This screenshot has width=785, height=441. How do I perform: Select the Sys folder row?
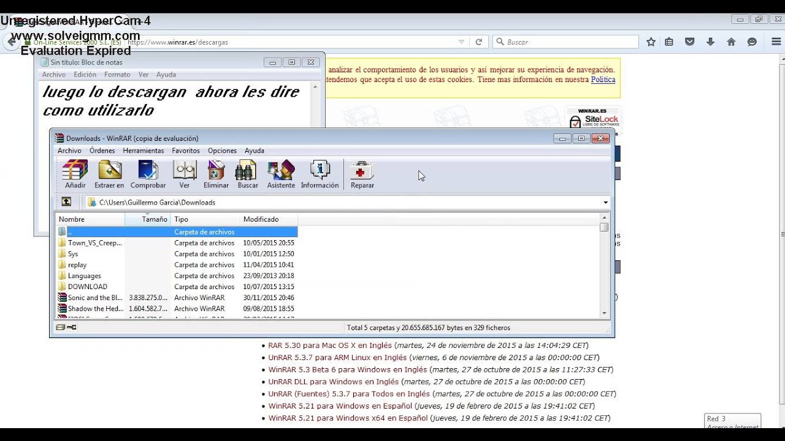click(x=177, y=254)
